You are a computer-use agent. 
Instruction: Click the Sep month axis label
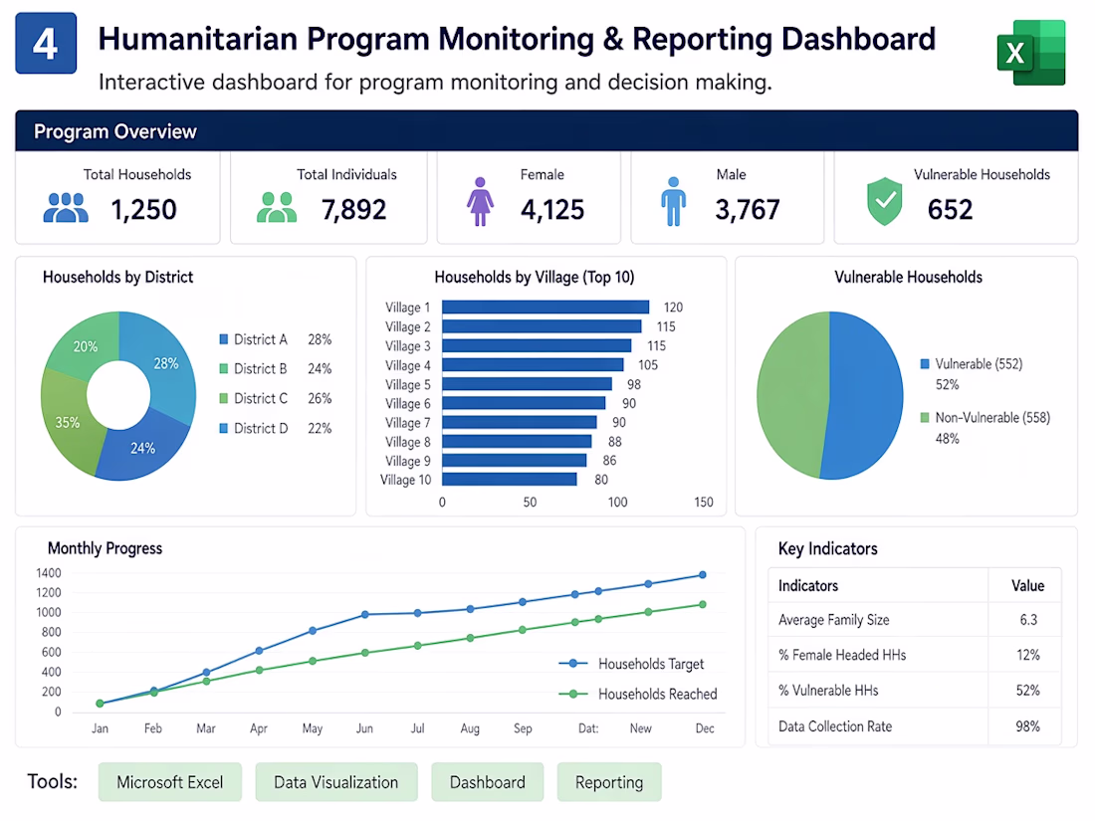pyautogui.click(x=523, y=728)
